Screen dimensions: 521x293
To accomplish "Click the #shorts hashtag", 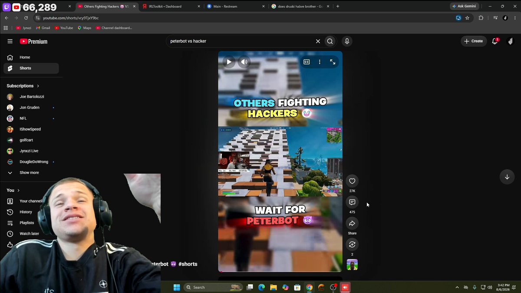I will pyautogui.click(x=188, y=264).
